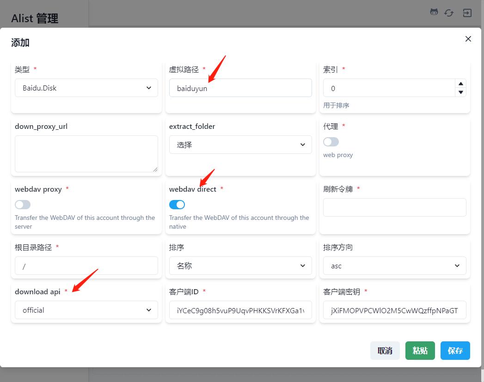Expand the extract_folder selection dropdown

(x=240, y=145)
